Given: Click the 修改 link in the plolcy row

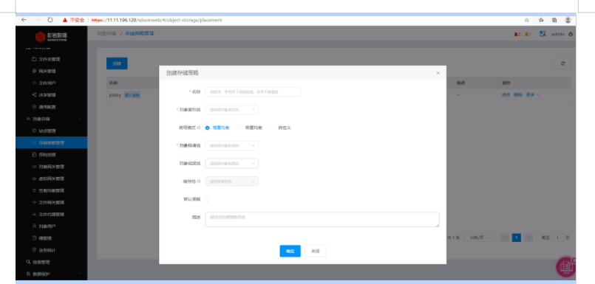Looking at the screenshot, I should point(506,94).
